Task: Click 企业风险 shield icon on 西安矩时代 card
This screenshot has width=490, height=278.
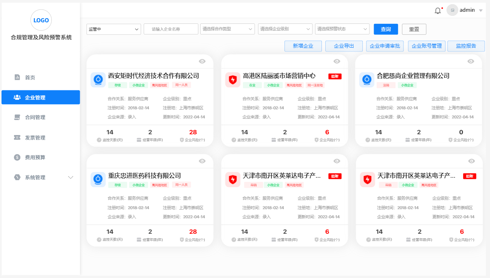Action: (182, 140)
